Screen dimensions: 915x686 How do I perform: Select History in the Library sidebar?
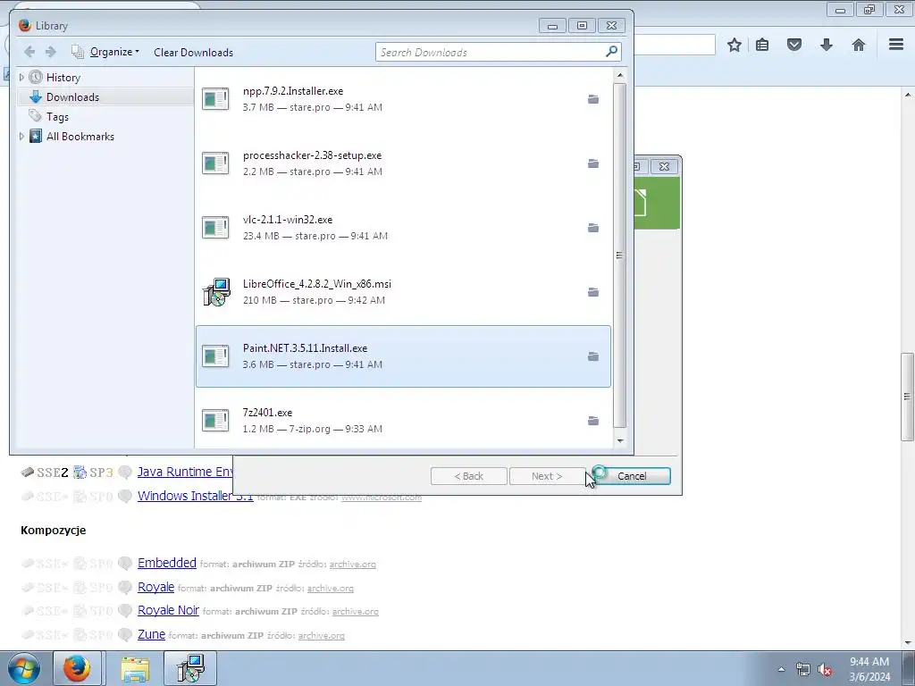(63, 77)
